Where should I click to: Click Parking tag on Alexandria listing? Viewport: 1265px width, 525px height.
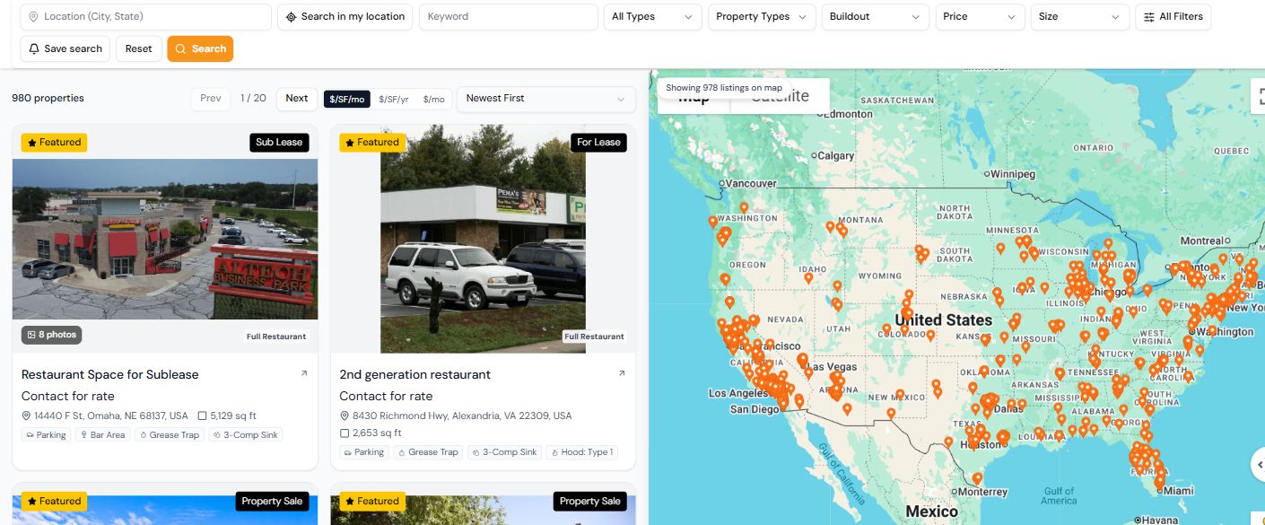[363, 452]
